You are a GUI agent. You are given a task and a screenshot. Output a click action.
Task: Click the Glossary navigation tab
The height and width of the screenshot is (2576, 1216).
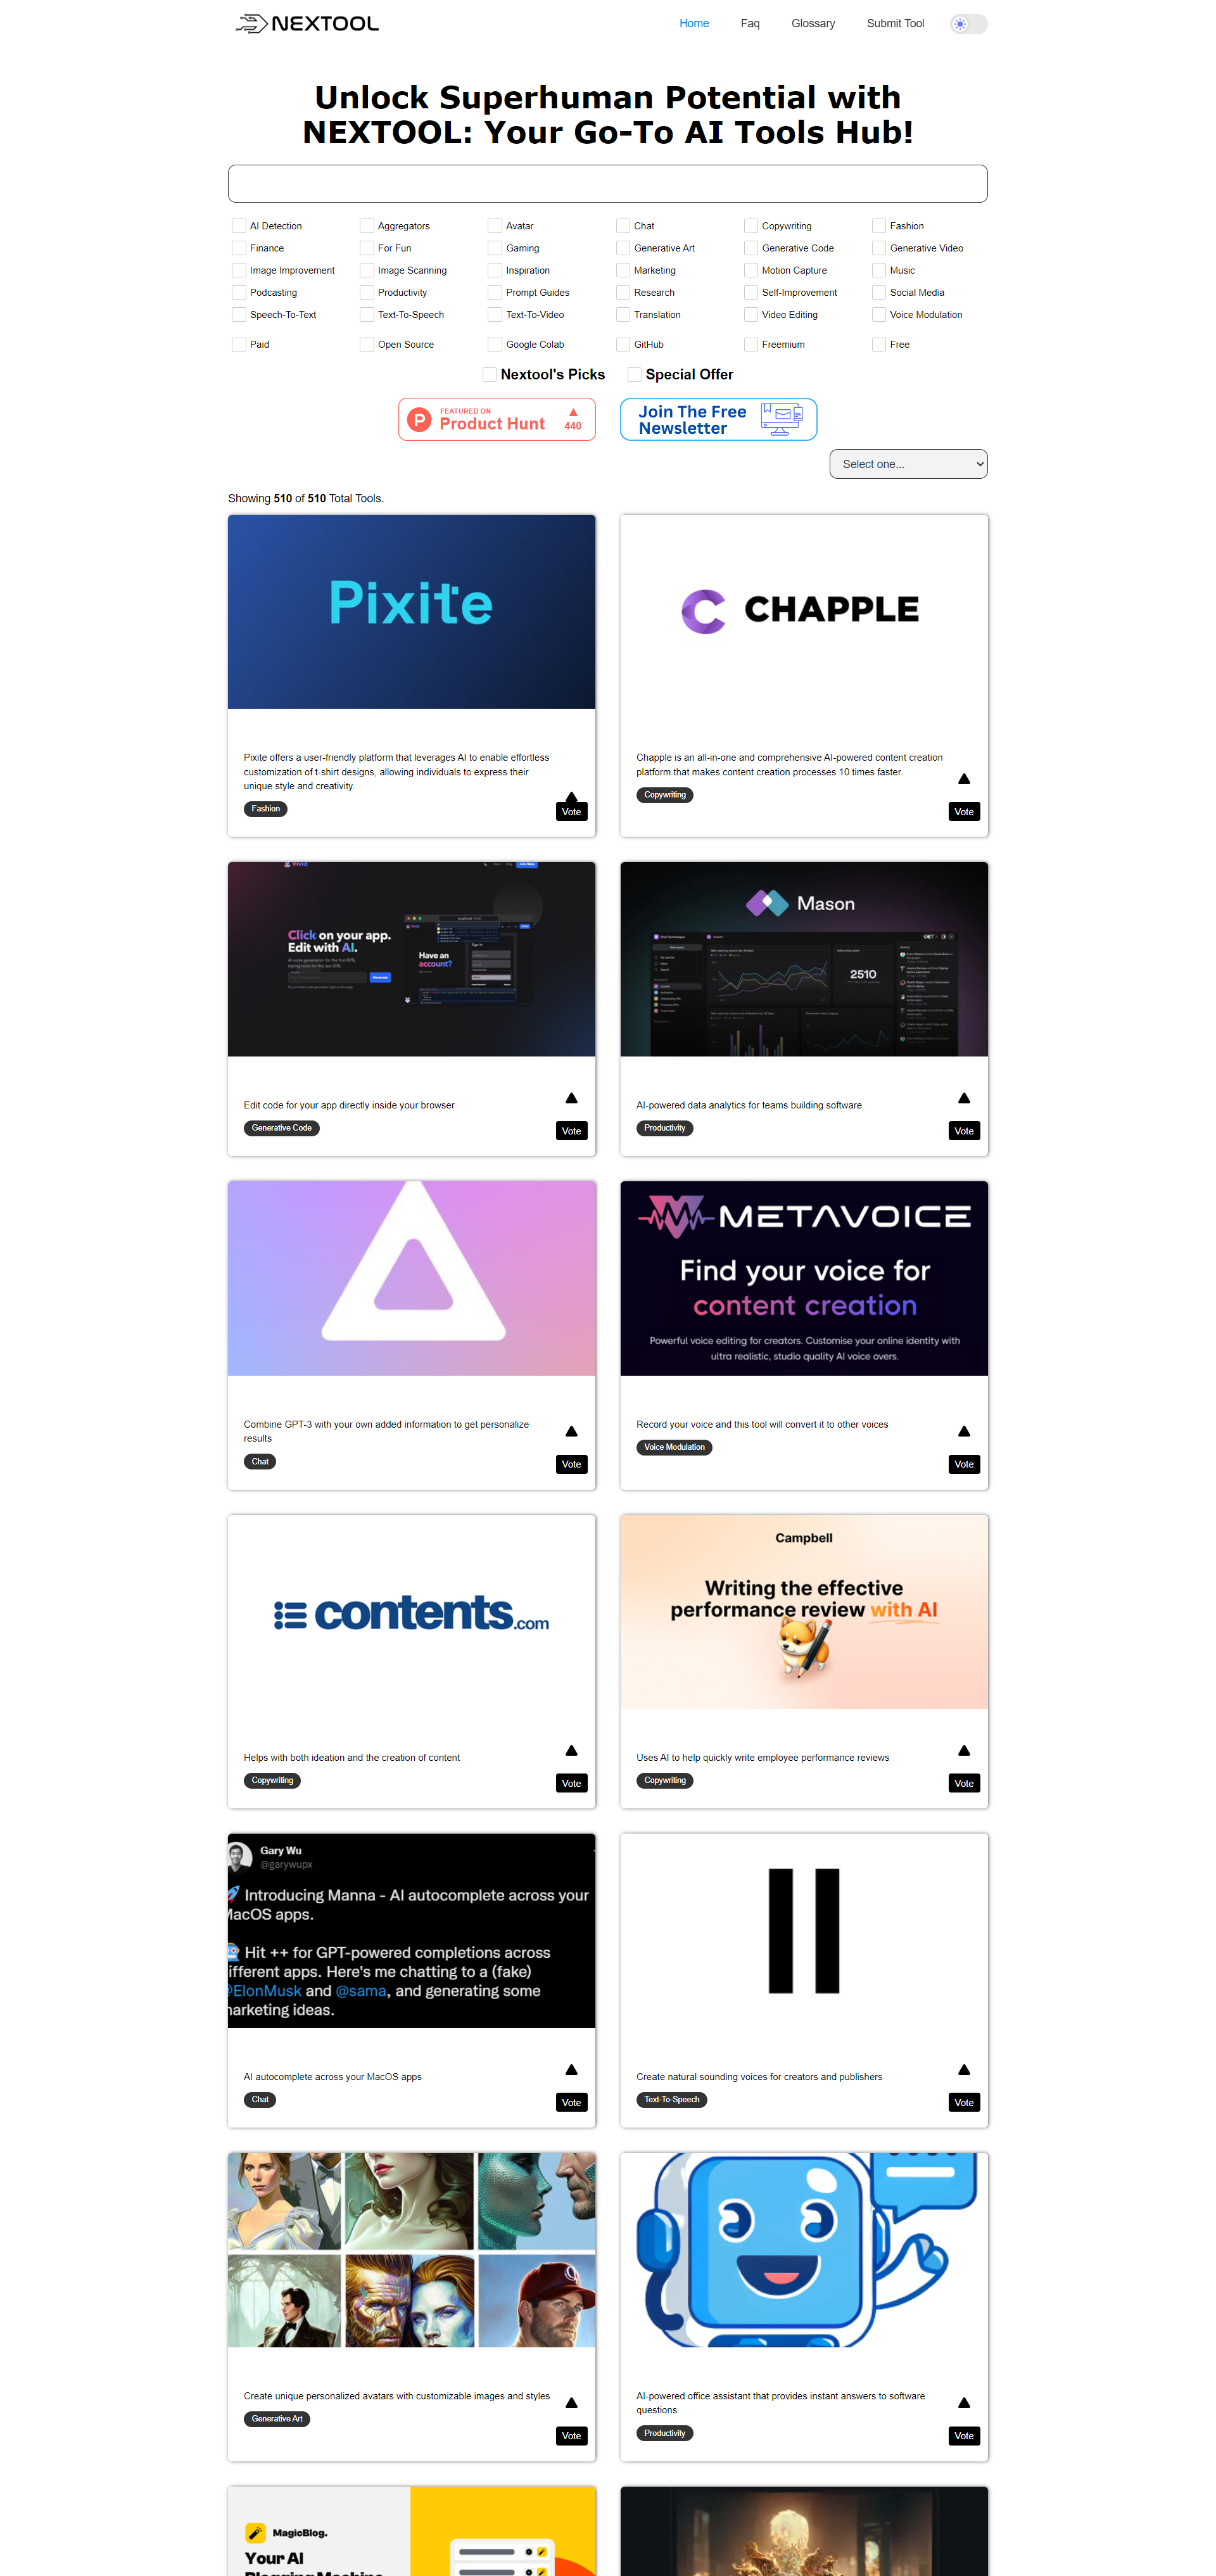pos(812,23)
